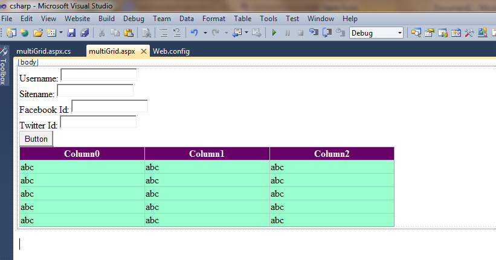The height and width of the screenshot is (260, 496).
Task: Click the Sitename text box
Action: [95, 90]
